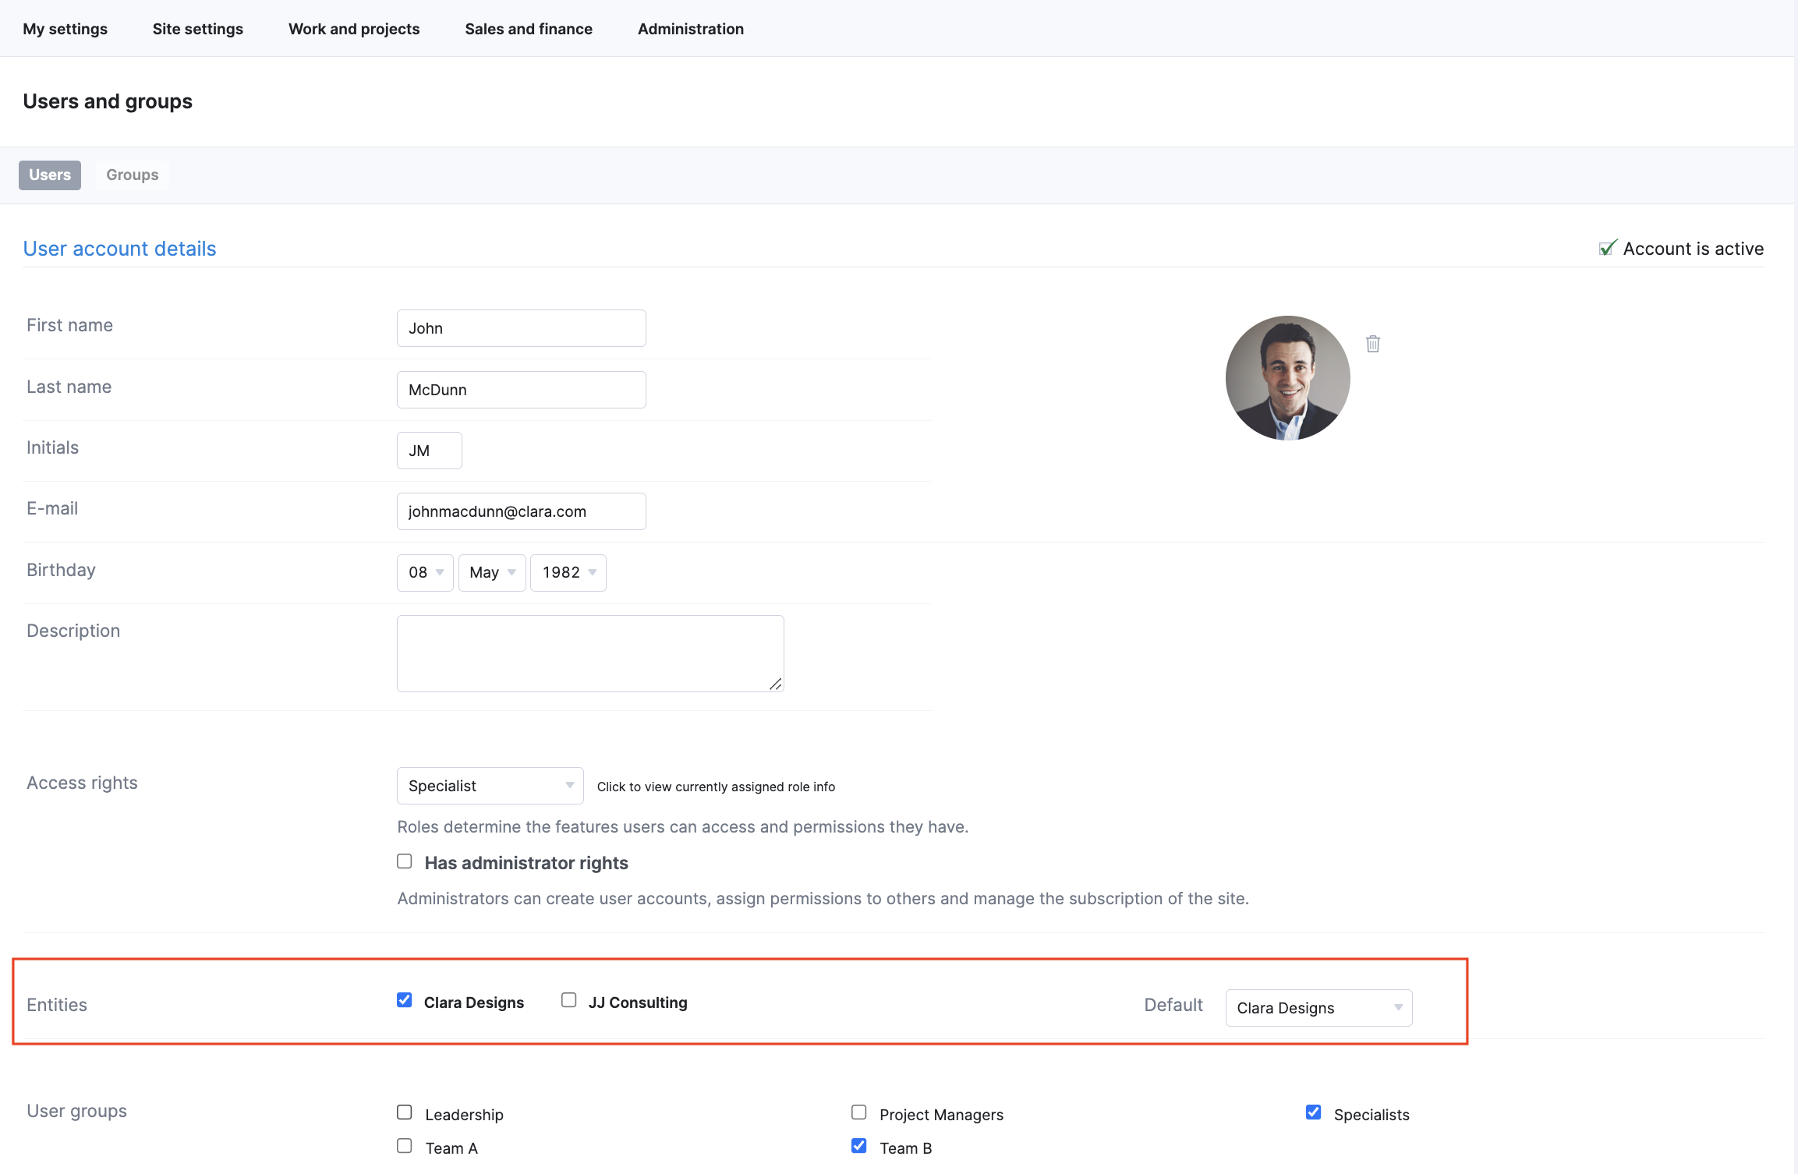
Task: Open Administration menu
Action: coord(691,29)
